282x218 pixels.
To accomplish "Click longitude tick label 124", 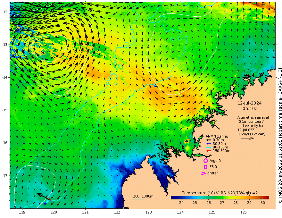I will pyautogui.click(x=180, y=213).
